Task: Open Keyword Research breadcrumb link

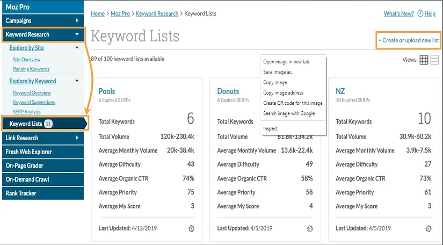Action: click(157, 13)
